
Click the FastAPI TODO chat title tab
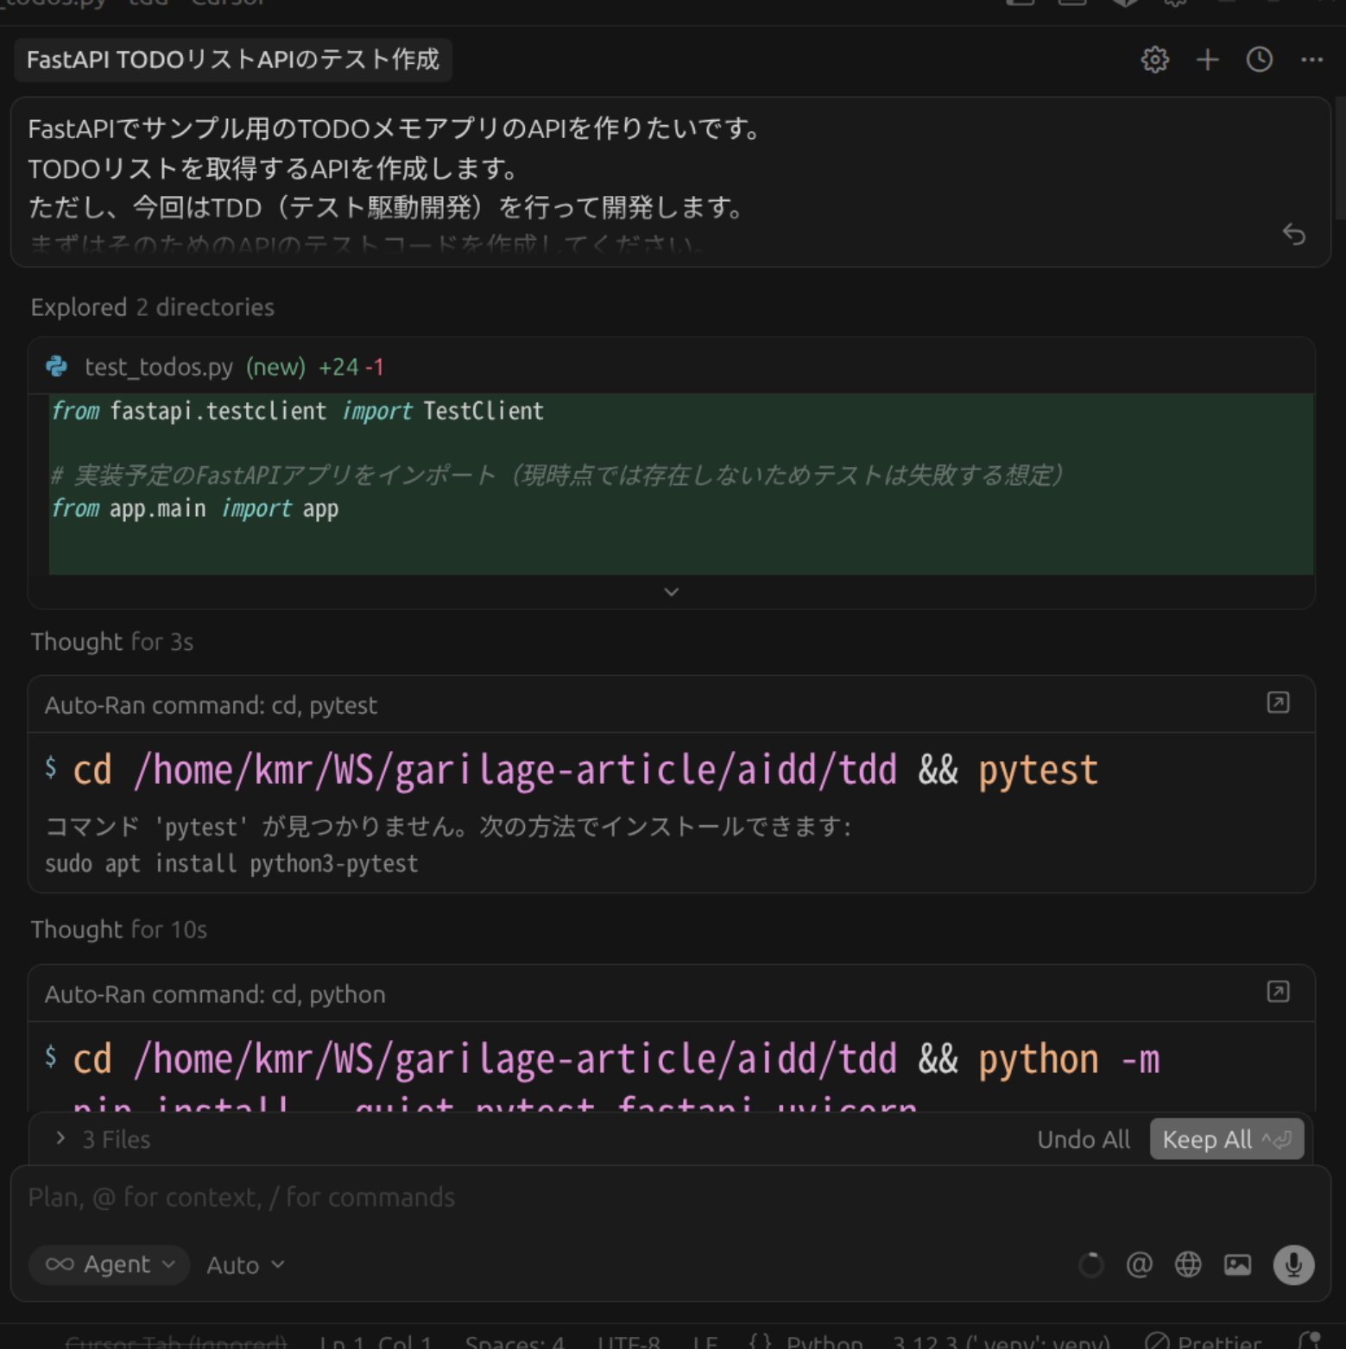233,60
